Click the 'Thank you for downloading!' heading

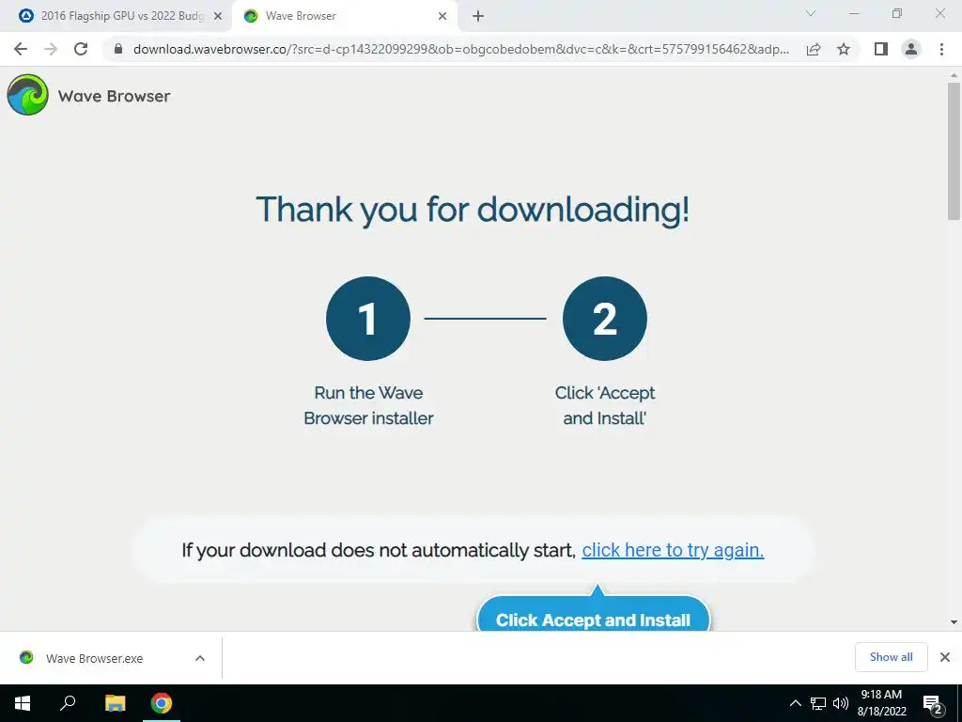(x=473, y=210)
